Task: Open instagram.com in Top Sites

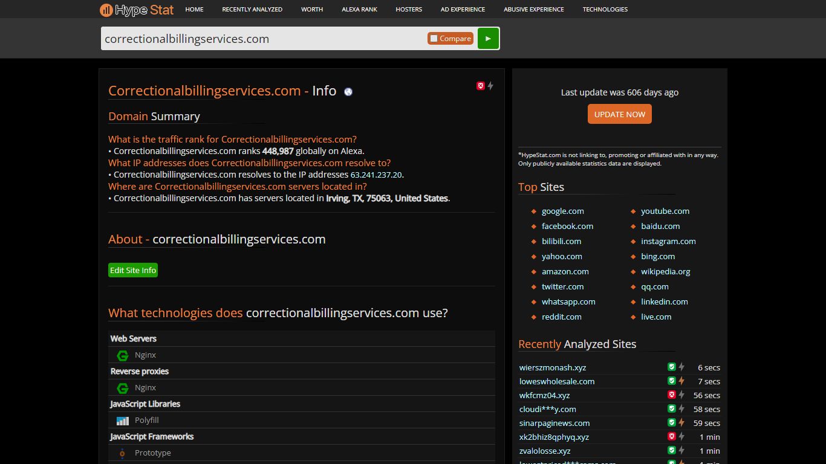Action: point(668,241)
